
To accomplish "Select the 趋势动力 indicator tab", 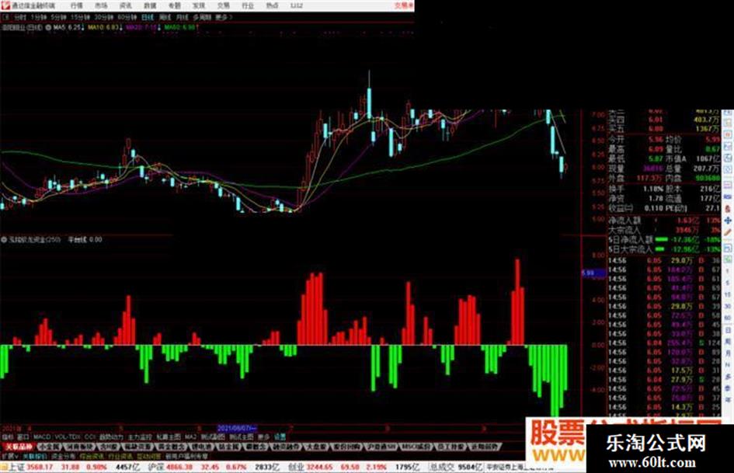I will tap(111, 436).
